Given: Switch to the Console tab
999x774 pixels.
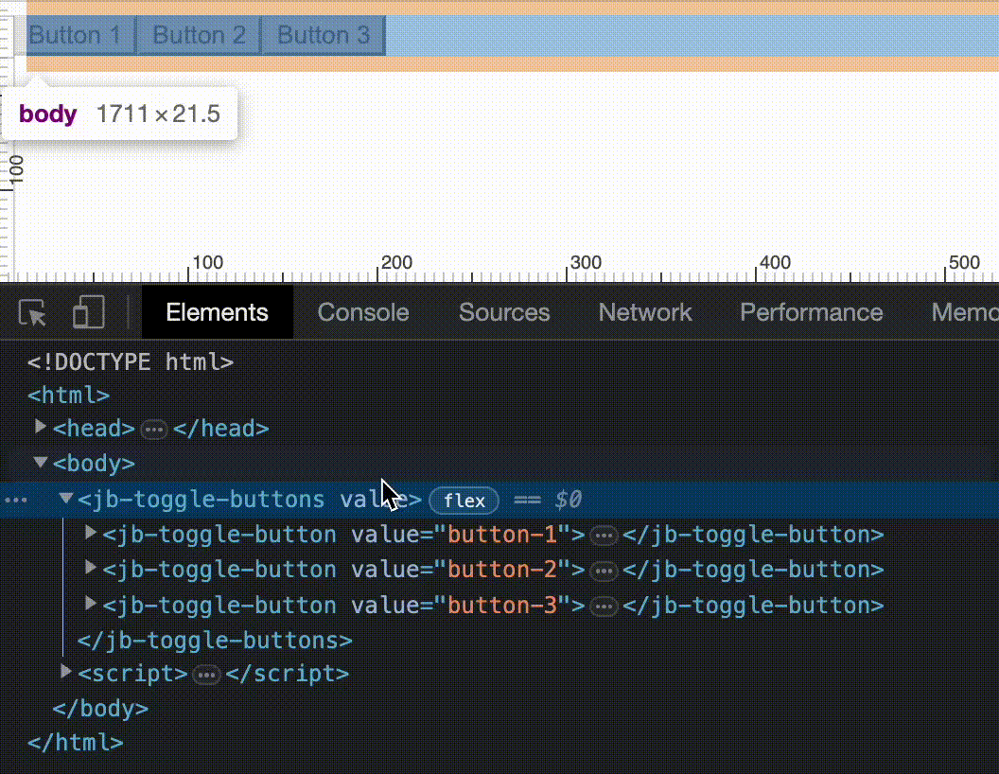Looking at the screenshot, I should click(x=362, y=312).
